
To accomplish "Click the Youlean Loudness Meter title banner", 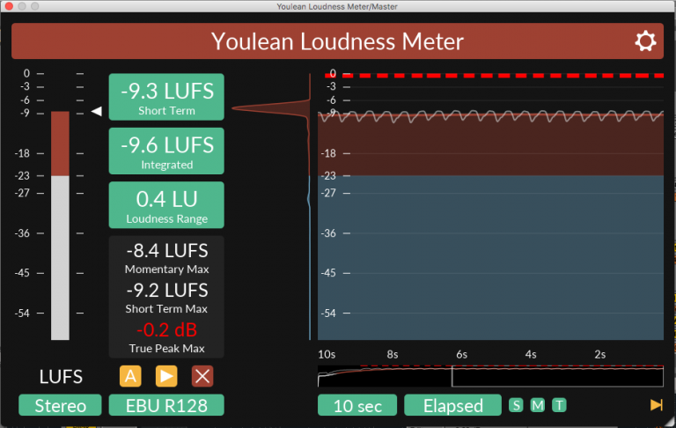I will [337, 41].
